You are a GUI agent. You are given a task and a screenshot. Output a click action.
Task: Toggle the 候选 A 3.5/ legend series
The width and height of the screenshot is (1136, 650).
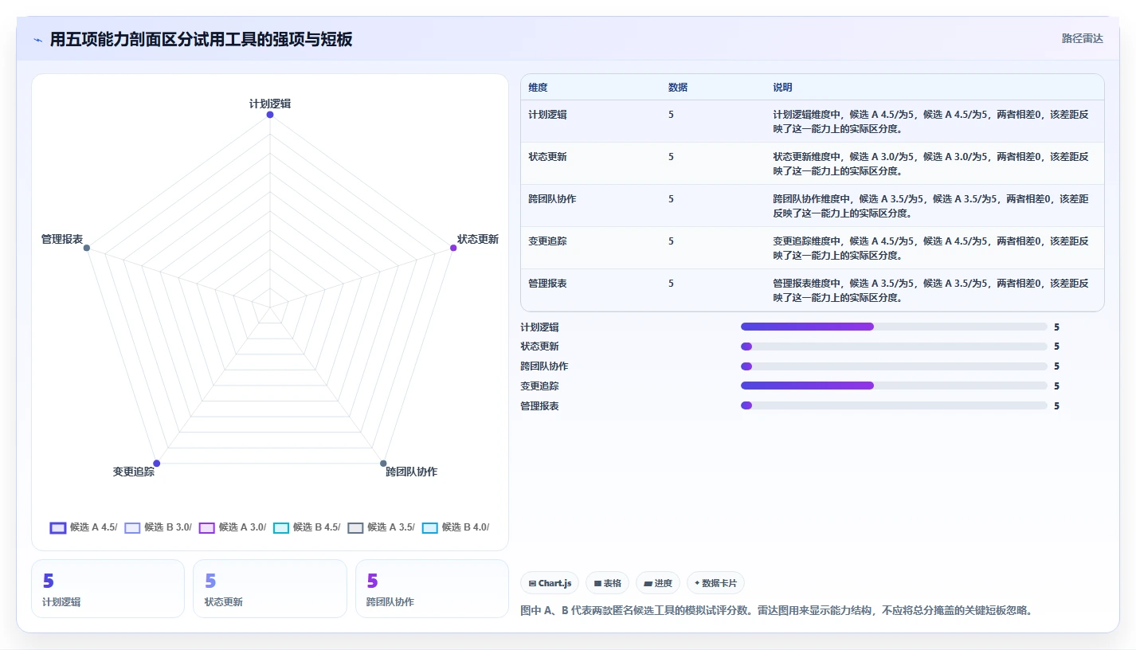[382, 527]
